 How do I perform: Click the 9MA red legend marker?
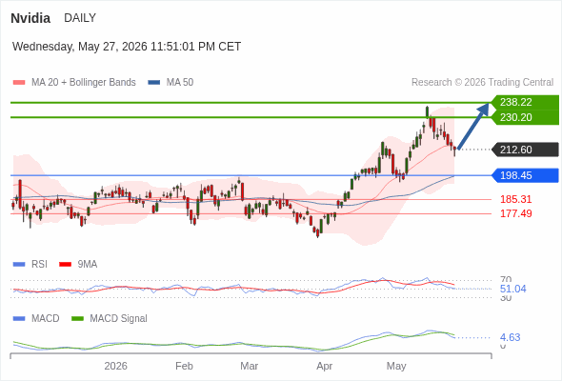pos(65,265)
